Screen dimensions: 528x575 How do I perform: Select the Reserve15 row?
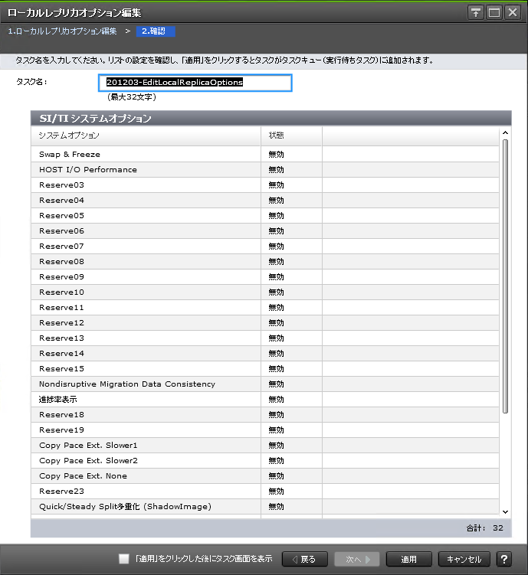(265, 369)
